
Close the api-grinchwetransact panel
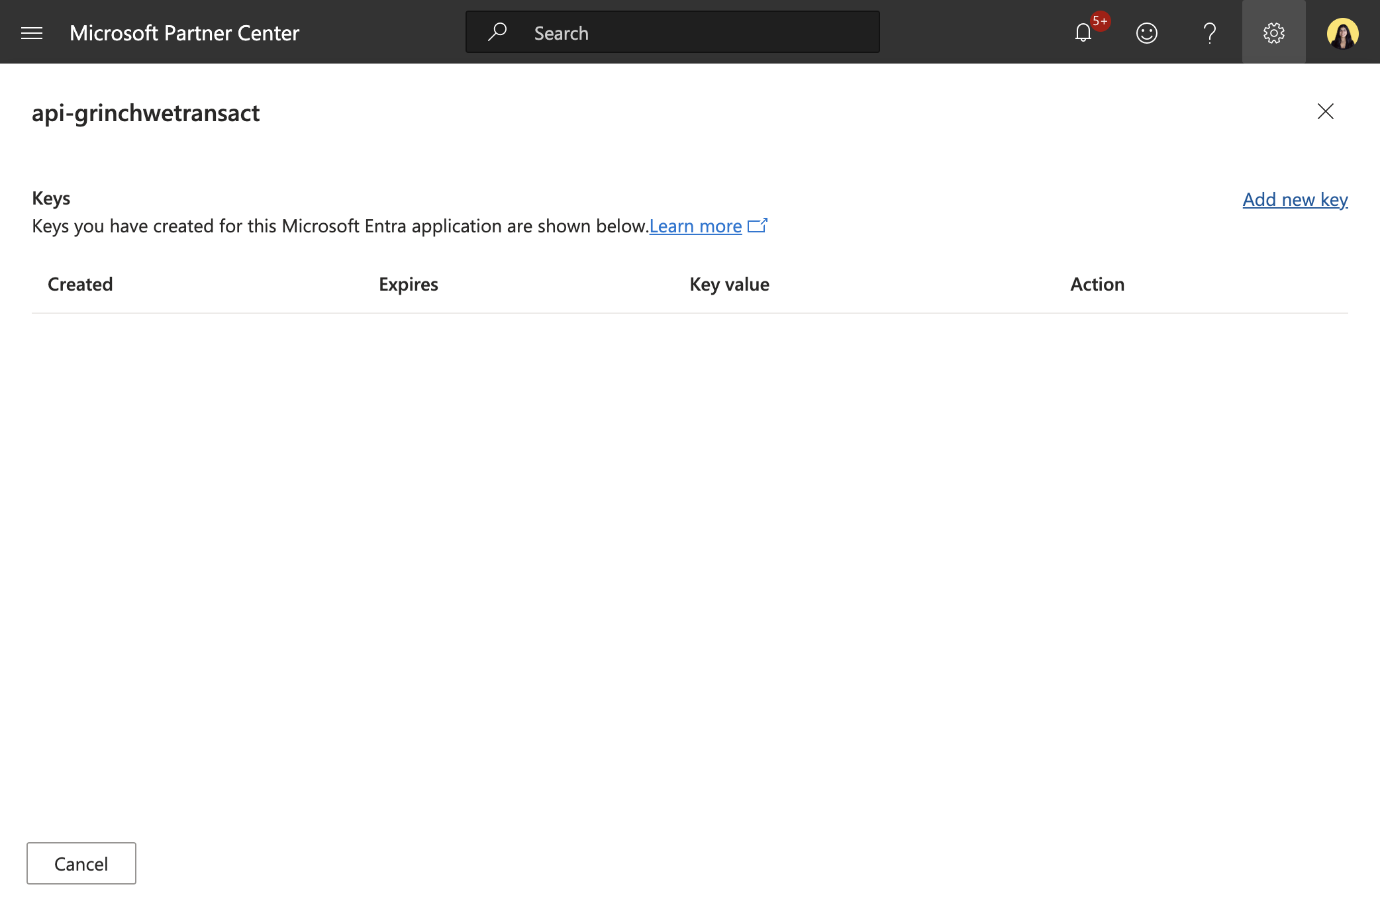(1326, 111)
